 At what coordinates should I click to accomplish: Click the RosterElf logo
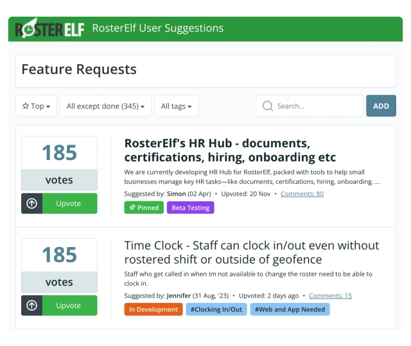click(x=49, y=29)
